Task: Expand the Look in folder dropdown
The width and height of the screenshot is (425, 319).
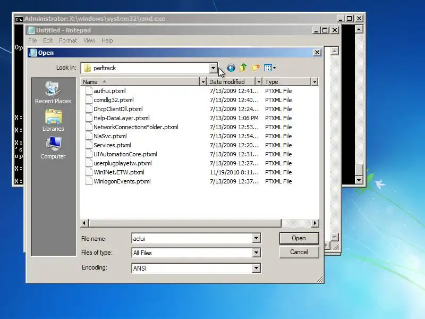Action: click(214, 68)
